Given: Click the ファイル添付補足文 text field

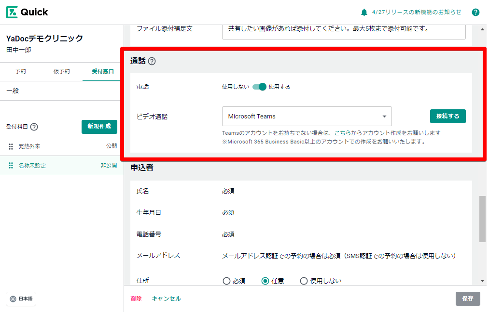Looking at the screenshot, I should pyautogui.click(x=344, y=31).
